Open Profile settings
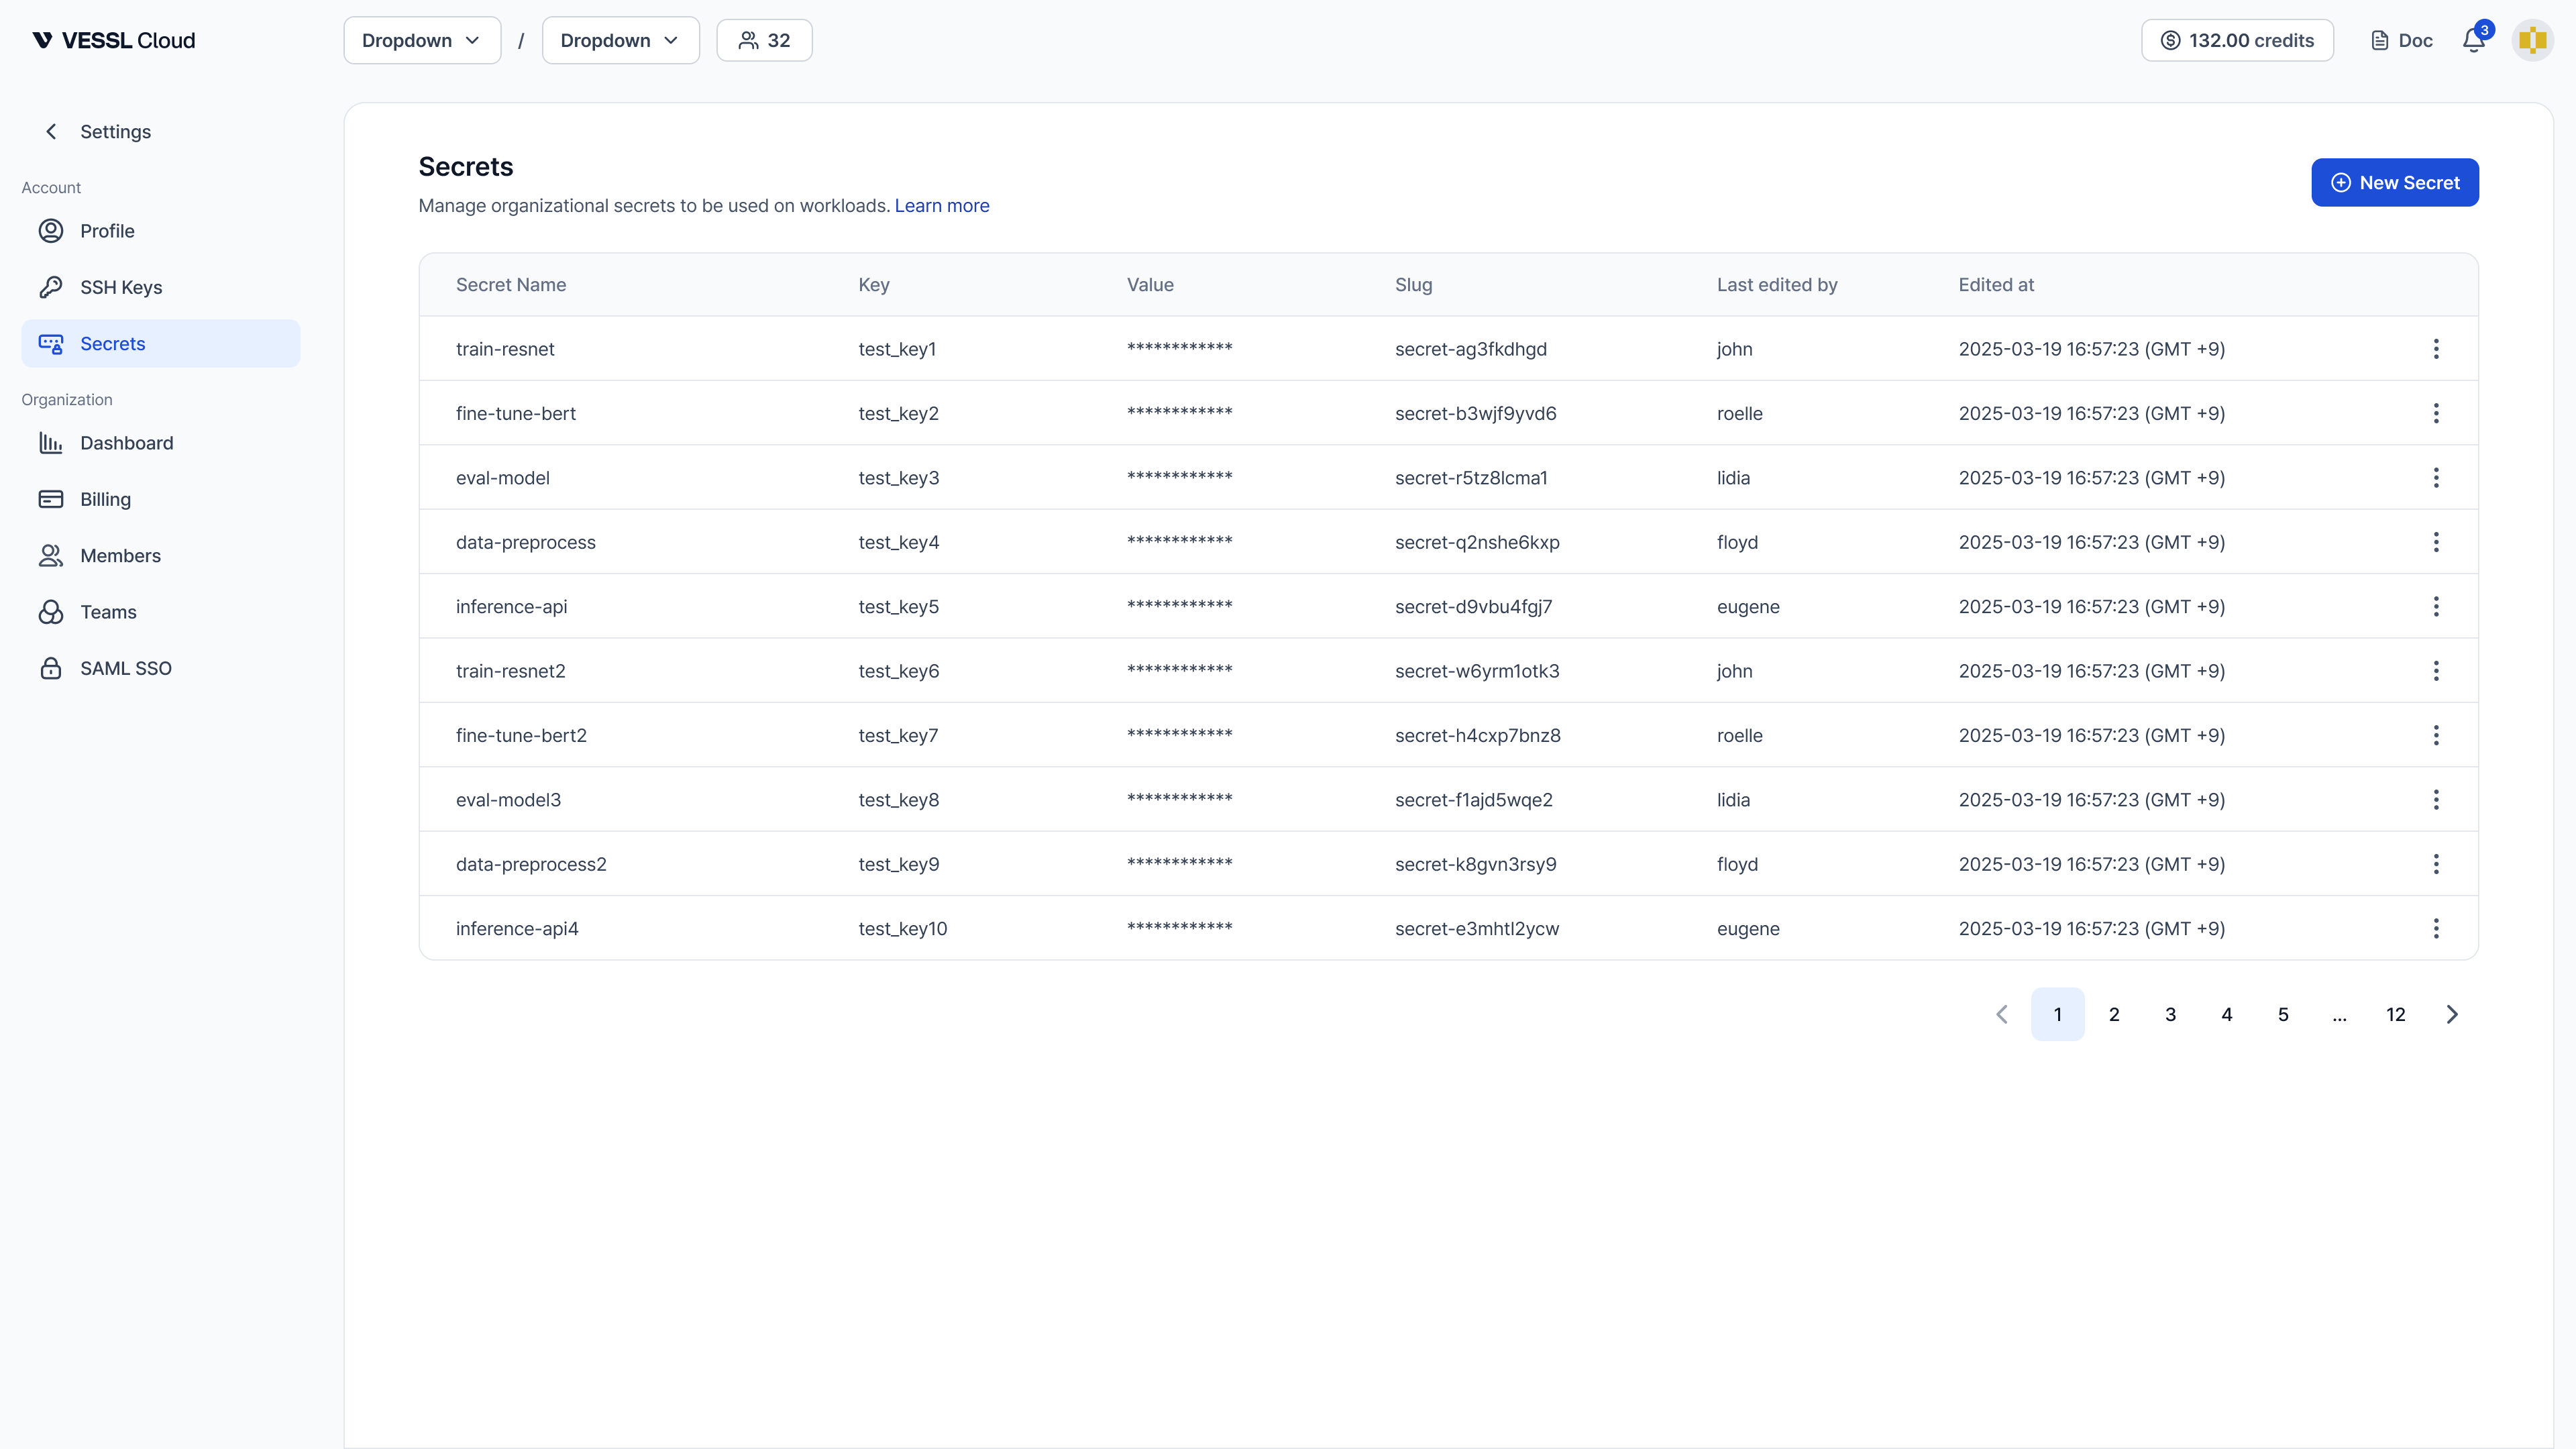 click(160, 231)
